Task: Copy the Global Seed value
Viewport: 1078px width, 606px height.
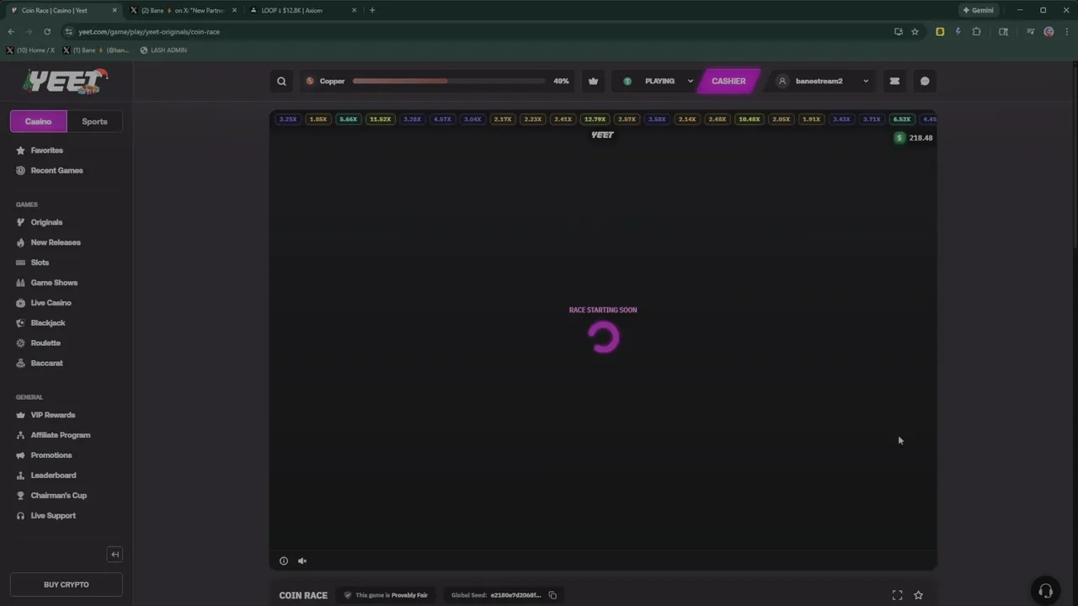Action: [552, 595]
